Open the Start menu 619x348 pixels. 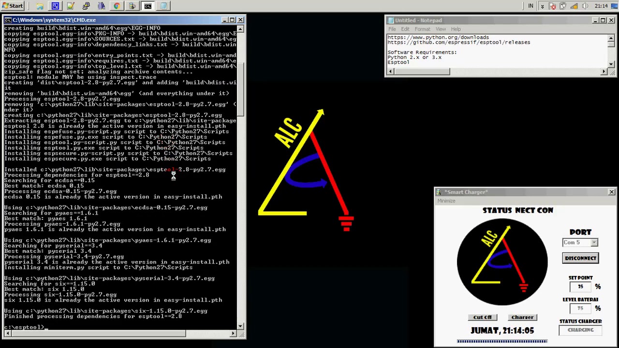click(13, 6)
